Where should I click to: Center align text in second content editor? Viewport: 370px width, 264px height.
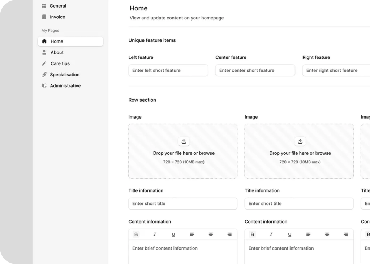point(327,234)
